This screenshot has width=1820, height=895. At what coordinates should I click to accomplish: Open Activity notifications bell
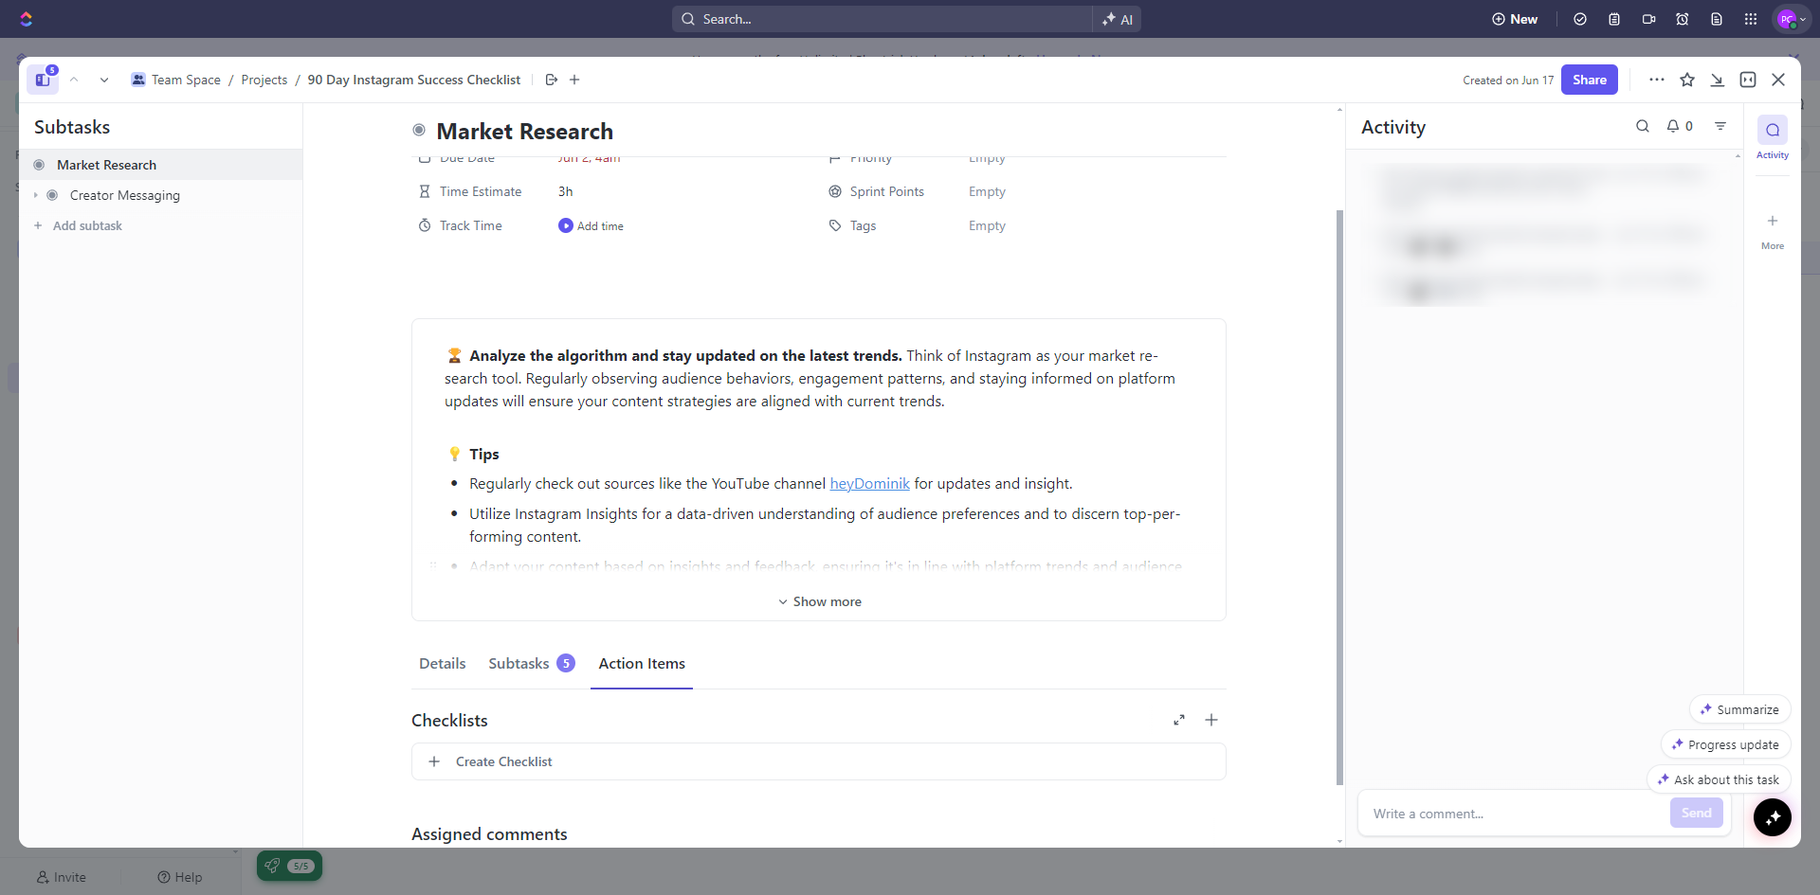1674,127
